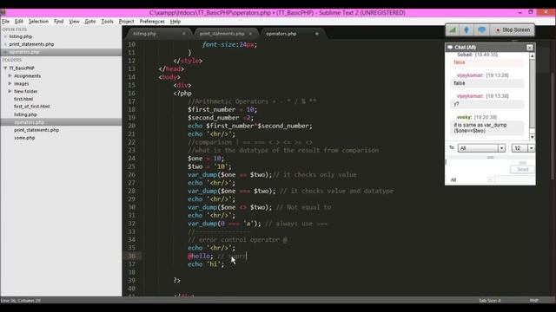Screen dimensions: 556x312
Task: Open the Project menu
Action: click(126, 22)
